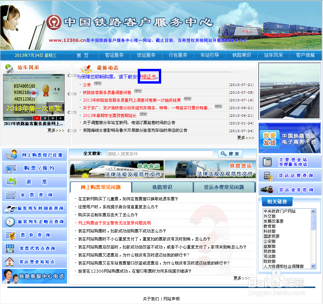
Task: Open red FAQ 网上购票由于安全警告无法登录问题说明
Action: coord(114,223)
